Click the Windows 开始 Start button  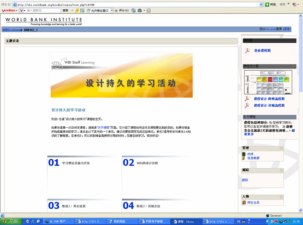(11, 222)
